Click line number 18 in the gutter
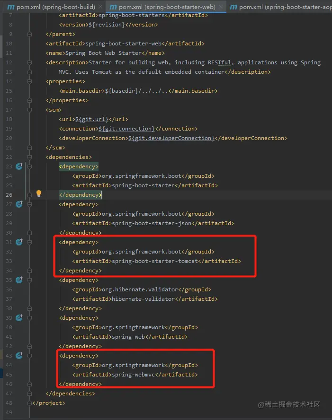 point(9,119)
